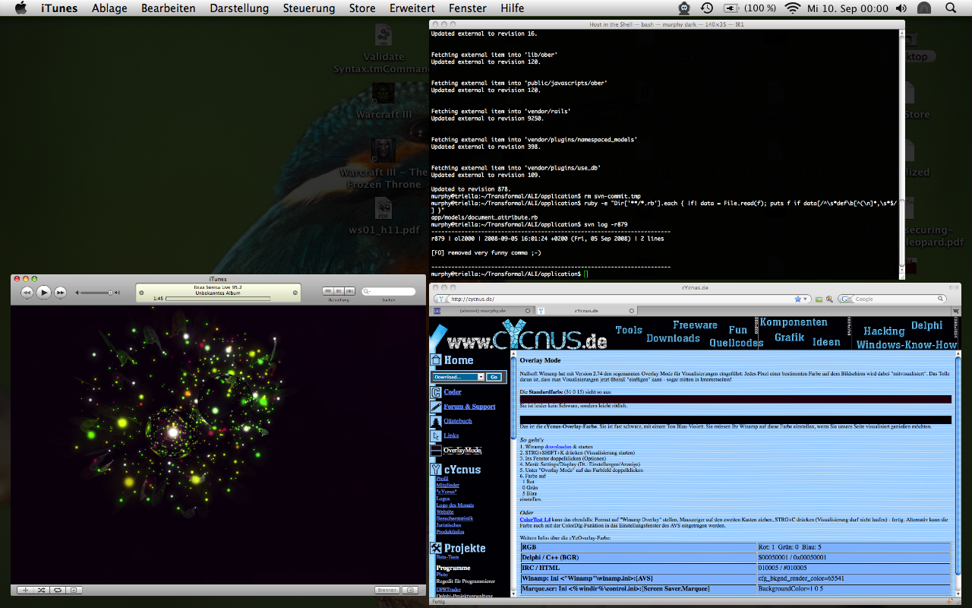Open Windows-Know-How link
Viewport: 972px width, 608px height.
(x=907, y=344)
